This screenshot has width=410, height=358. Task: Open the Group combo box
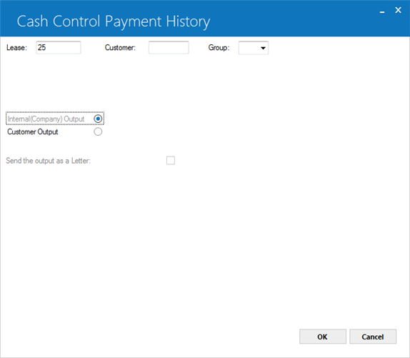pos(254,48)
